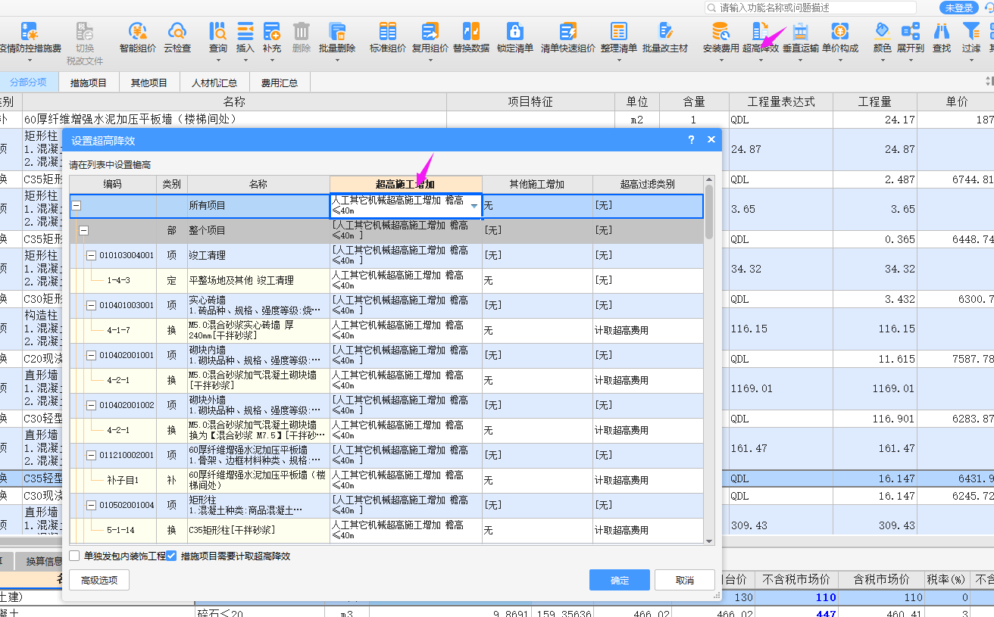This screenshot has height=617, width=994.
Task: Close the 设置超高降效 dialog
Action: (x=711, y=140)
